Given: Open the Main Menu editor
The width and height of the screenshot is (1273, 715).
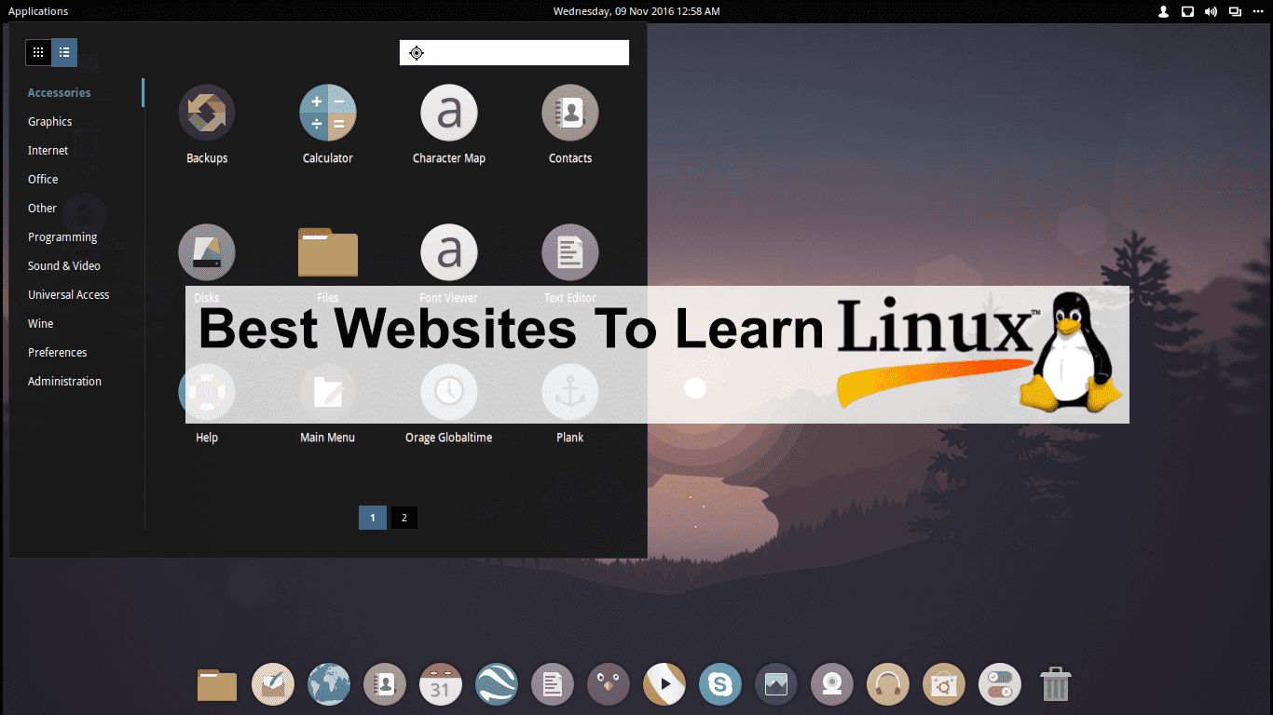Looking at the screenshot, I should tap(328, 392).
